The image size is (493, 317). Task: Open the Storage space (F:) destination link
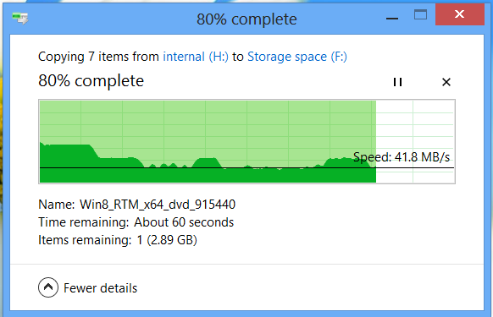(297, 57)
